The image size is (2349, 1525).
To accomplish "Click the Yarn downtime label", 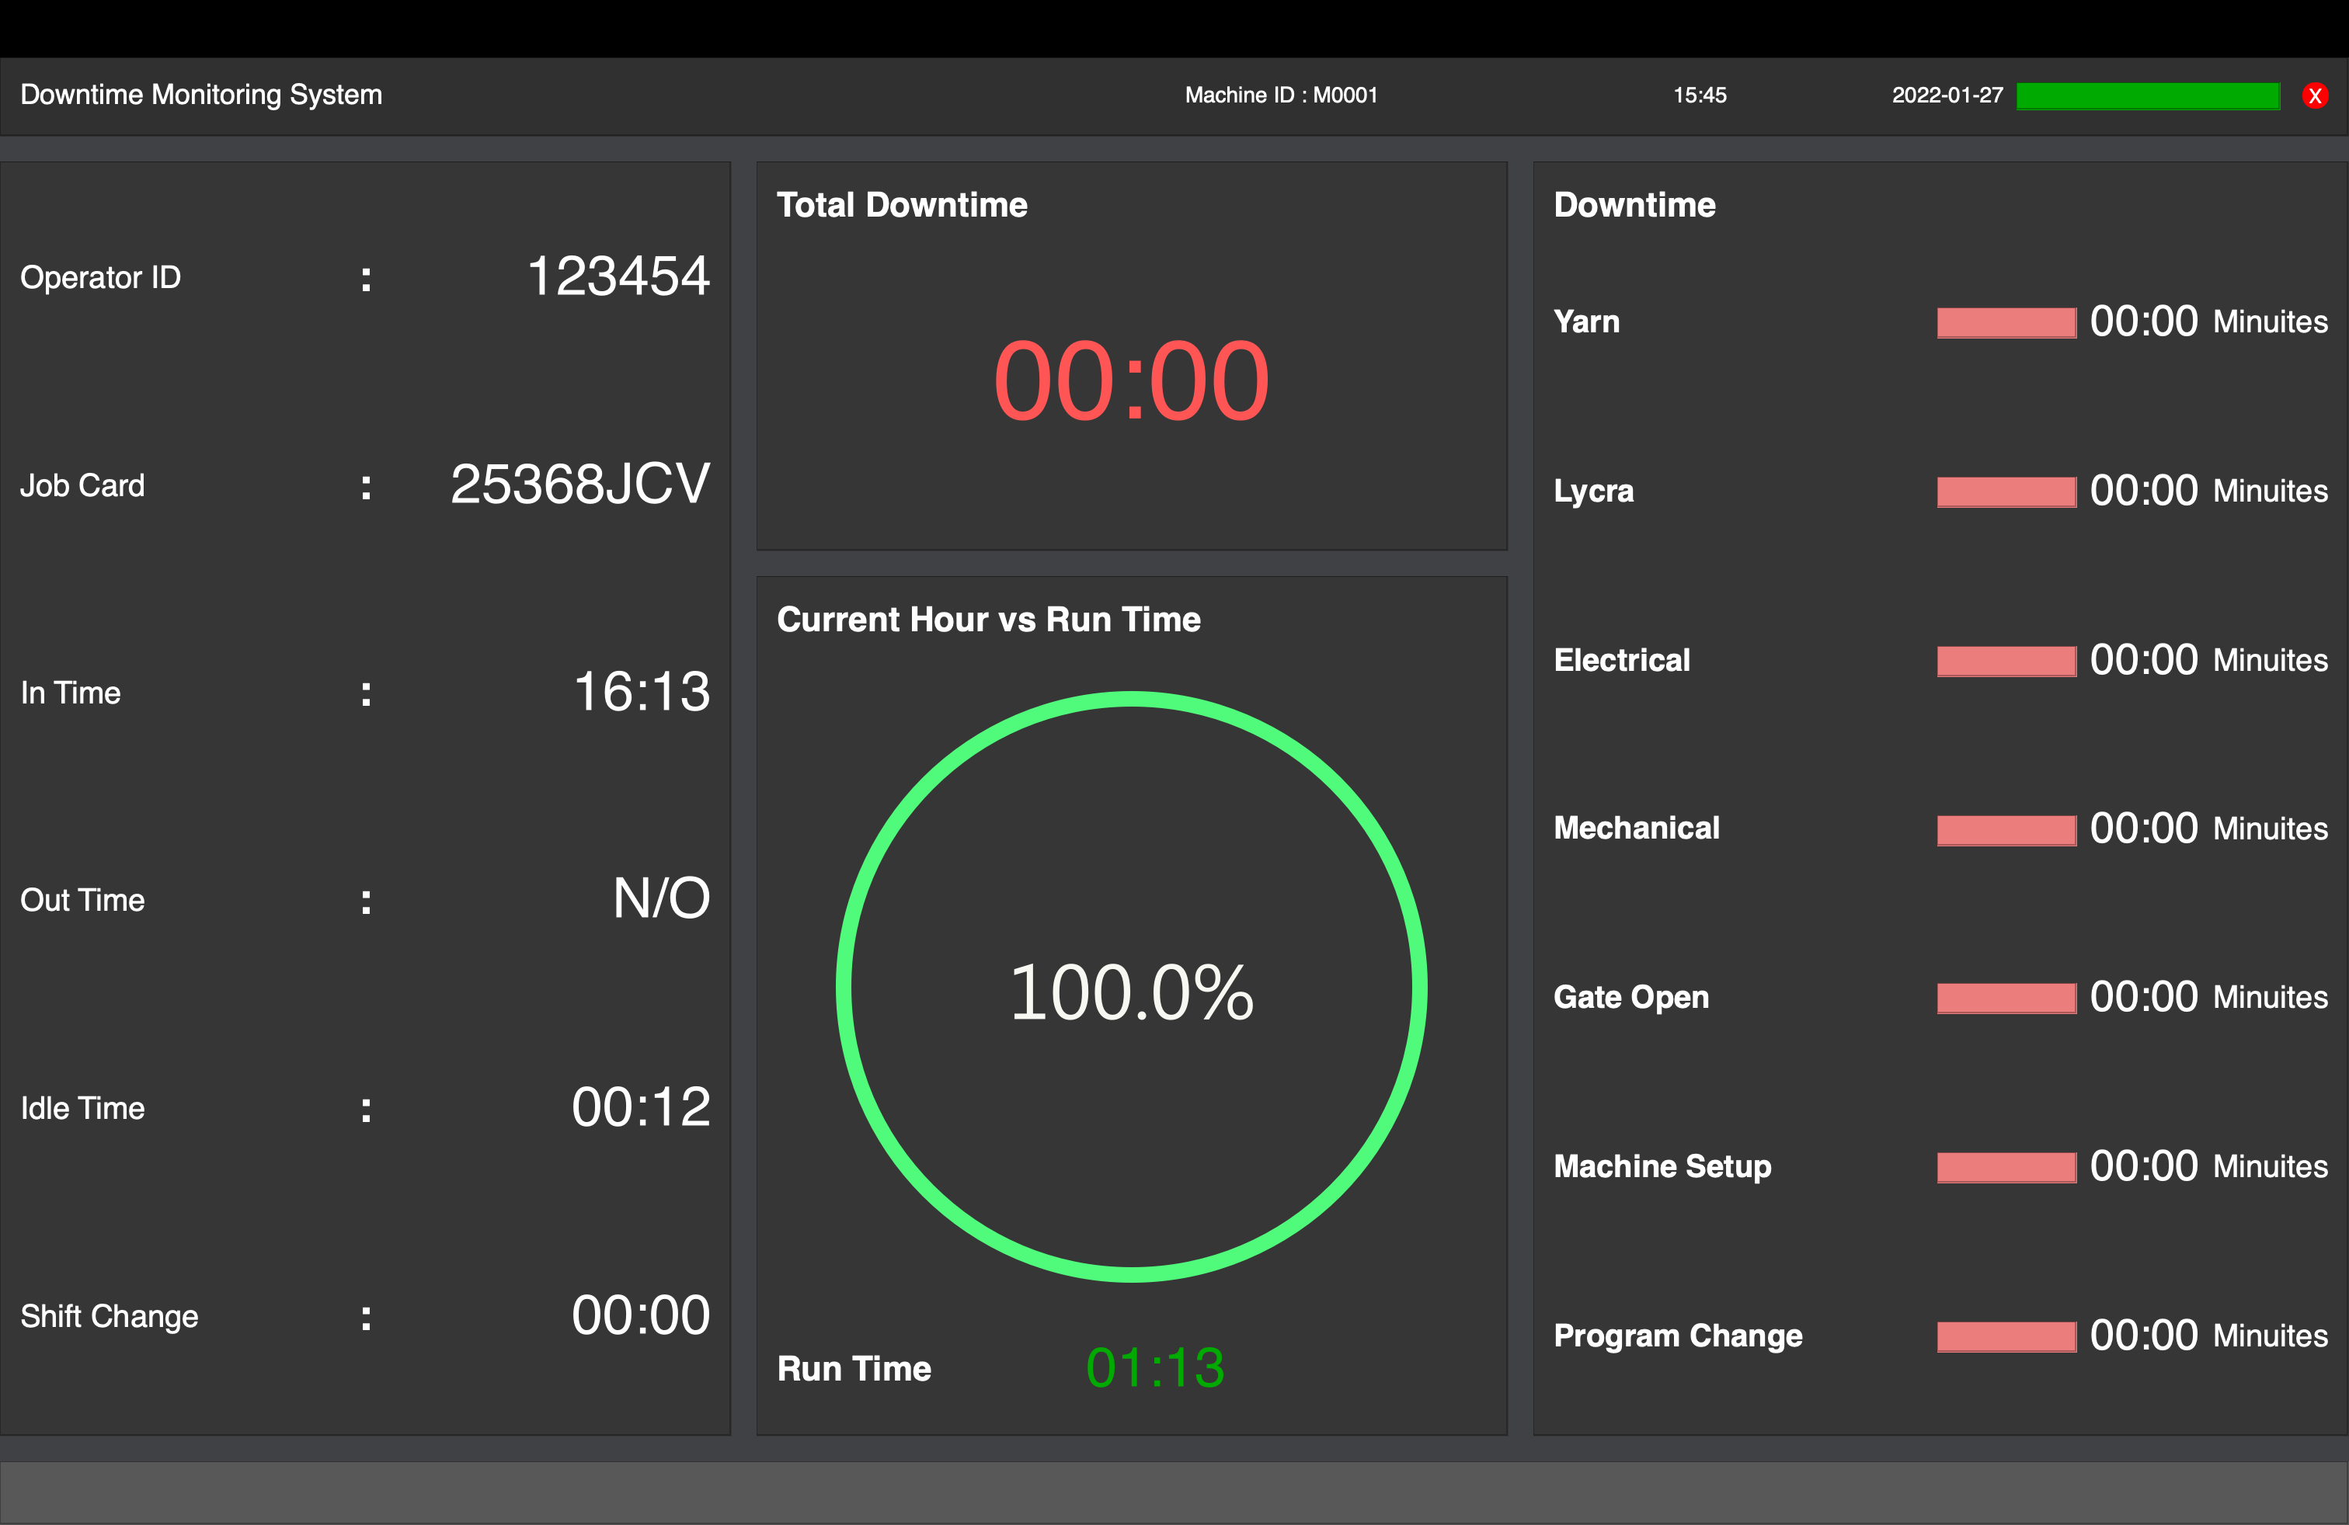I will pos(1586,322).
